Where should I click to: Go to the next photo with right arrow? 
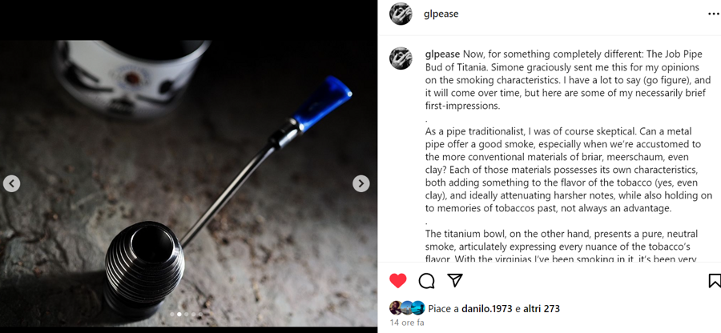click(x=361, y=184)
